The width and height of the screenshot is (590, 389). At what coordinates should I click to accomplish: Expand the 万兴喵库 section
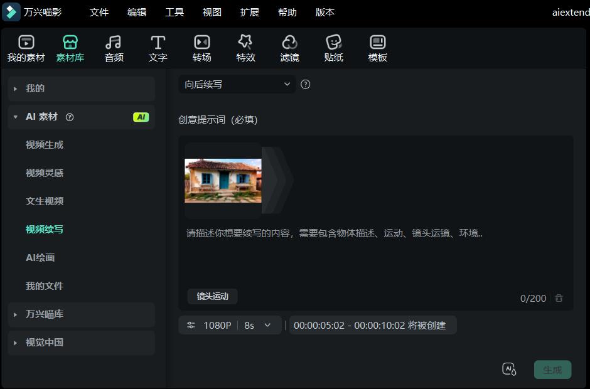(x=81, y=314)
